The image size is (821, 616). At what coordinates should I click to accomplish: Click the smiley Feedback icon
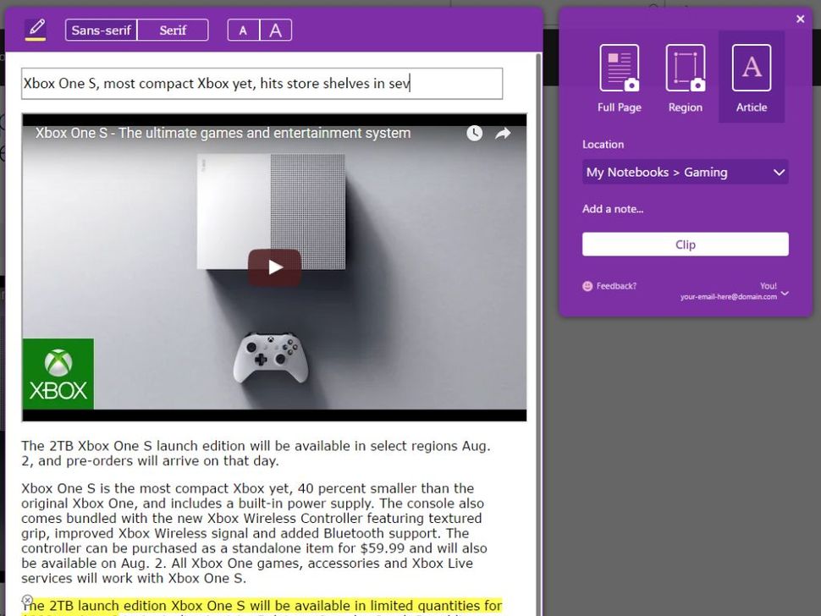coord(586,286)
